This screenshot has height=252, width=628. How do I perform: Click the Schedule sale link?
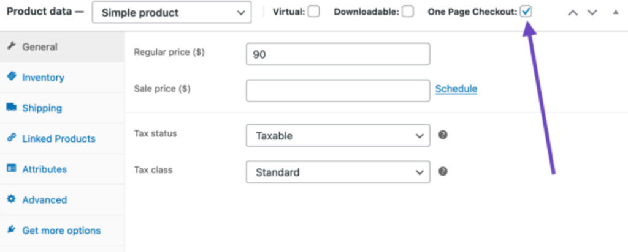(x=456, y=89)
